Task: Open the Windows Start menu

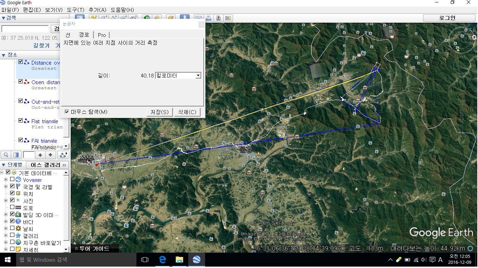Action: (8, 260)
